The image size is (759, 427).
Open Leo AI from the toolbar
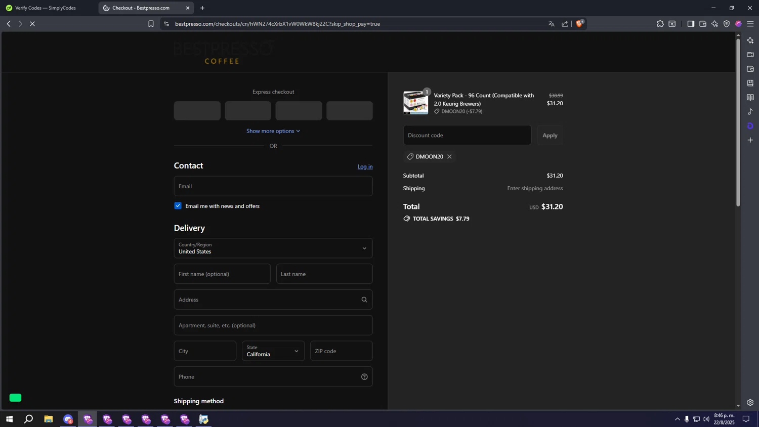click(x=714, y=24)
